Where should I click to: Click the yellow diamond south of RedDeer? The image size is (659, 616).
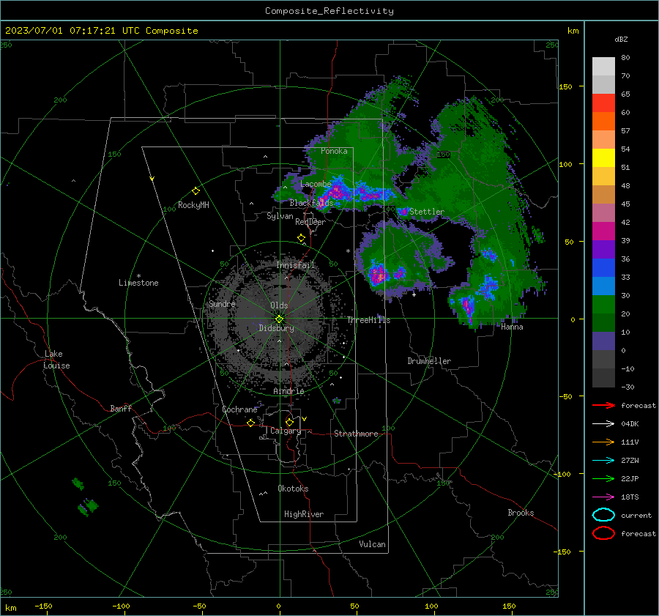tap(301, 238)
